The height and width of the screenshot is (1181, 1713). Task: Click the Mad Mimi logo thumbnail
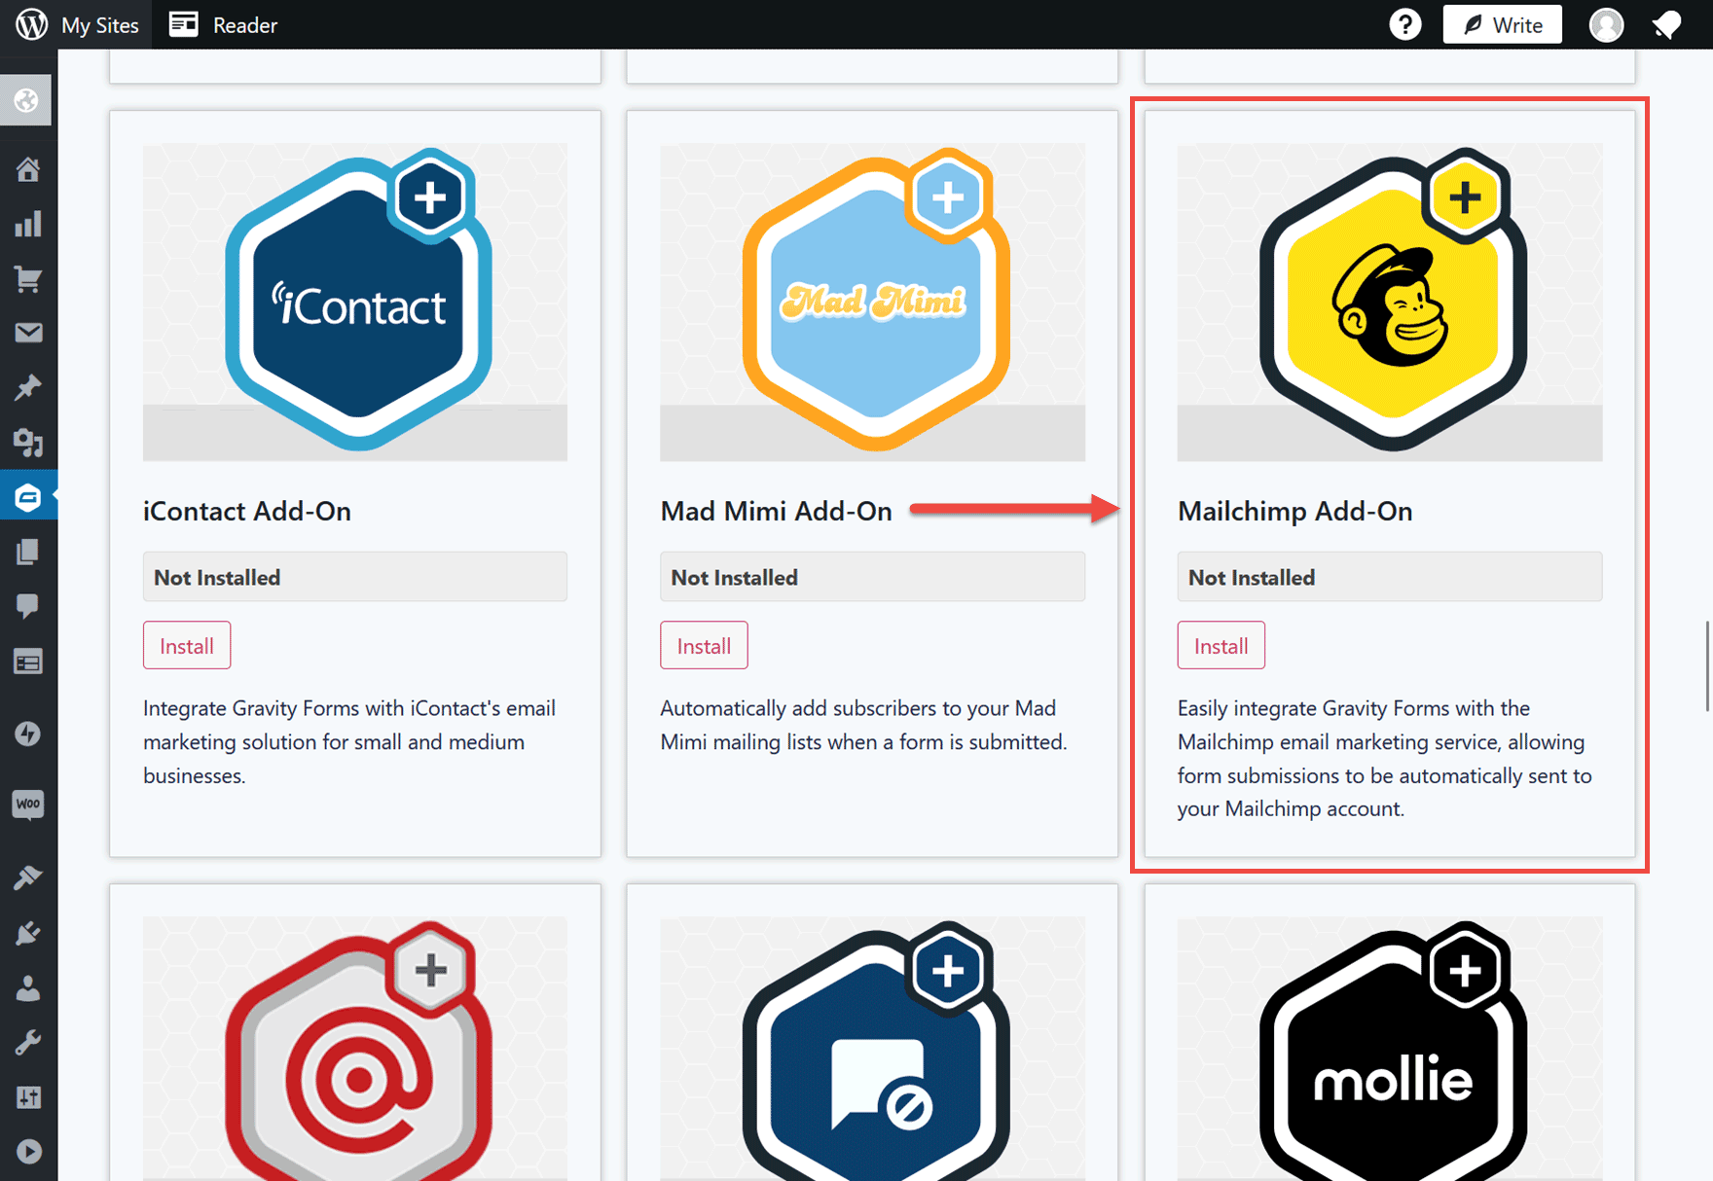click(872, 302)
